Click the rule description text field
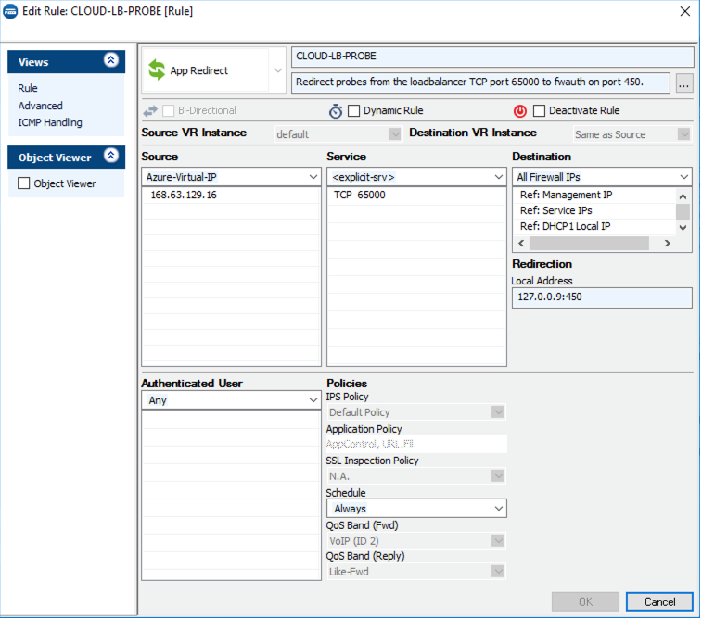The height and width of the screenshot is (619, 702). point(480,82)
